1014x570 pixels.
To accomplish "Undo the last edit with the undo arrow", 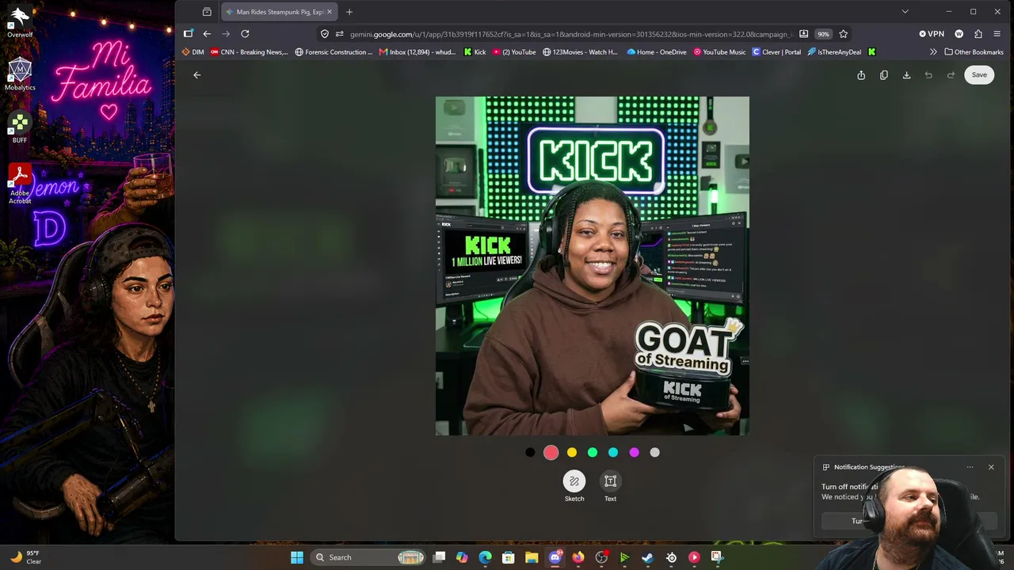I will (928, 75).
